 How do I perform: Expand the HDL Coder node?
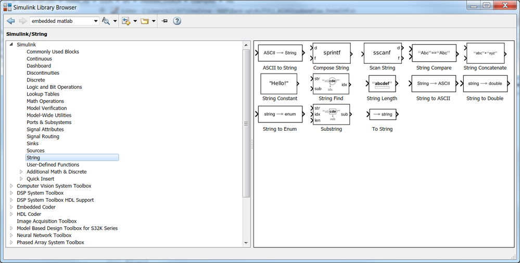click(11, 214)
